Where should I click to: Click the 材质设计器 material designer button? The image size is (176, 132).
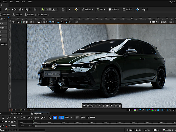5,15
